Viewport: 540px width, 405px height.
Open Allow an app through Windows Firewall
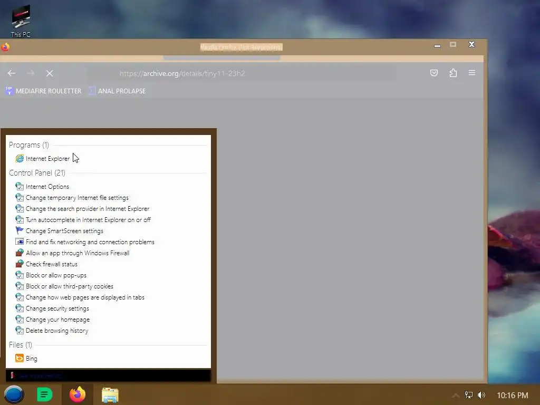coord(72,253)
